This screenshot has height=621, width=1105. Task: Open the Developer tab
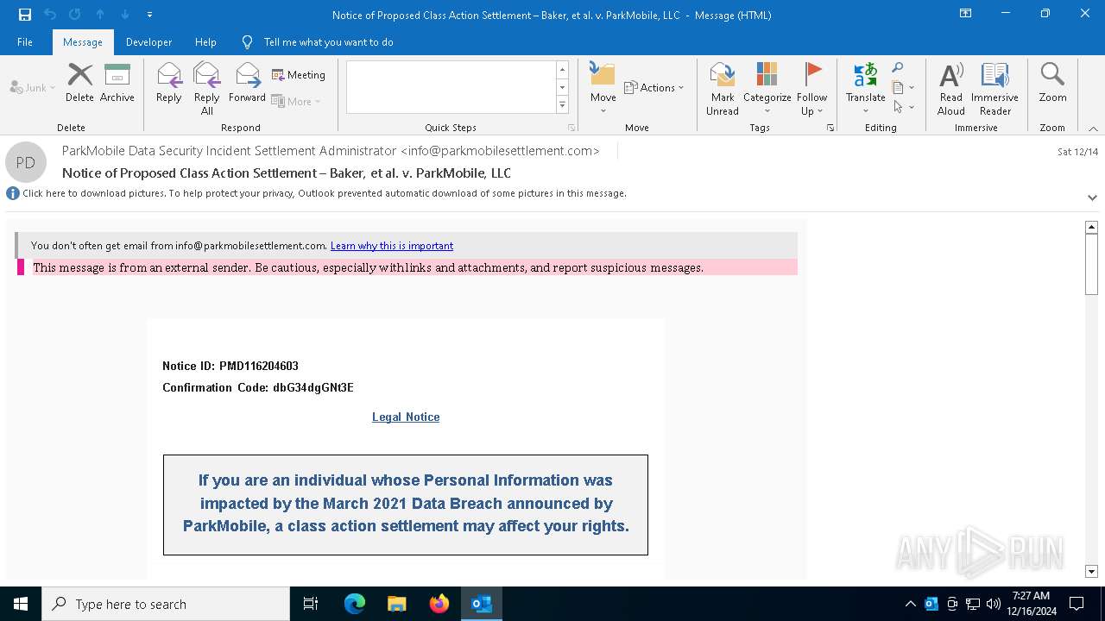pos(148,42)
